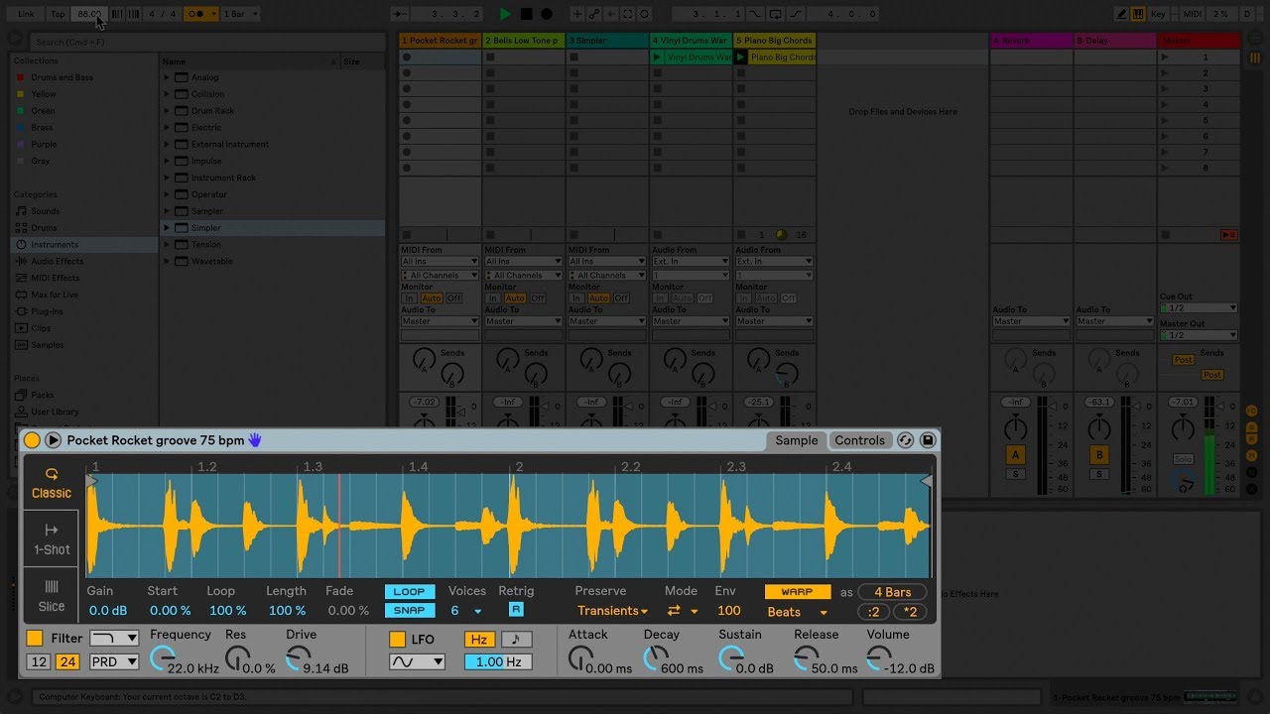Open the PRD filter circuit dropdown
This screenshot has width=1270, height=714.
[114, 661]
